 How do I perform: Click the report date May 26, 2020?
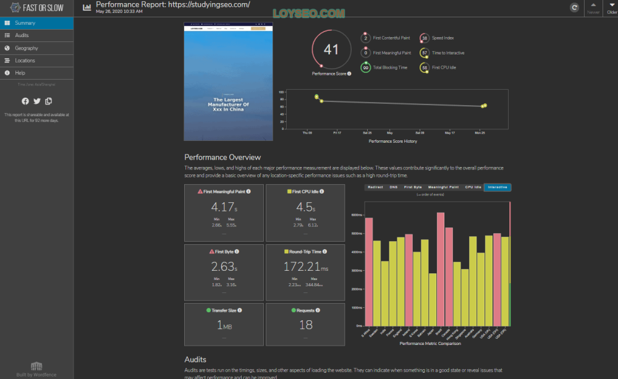pyautogui.click(x=119, y=11)
